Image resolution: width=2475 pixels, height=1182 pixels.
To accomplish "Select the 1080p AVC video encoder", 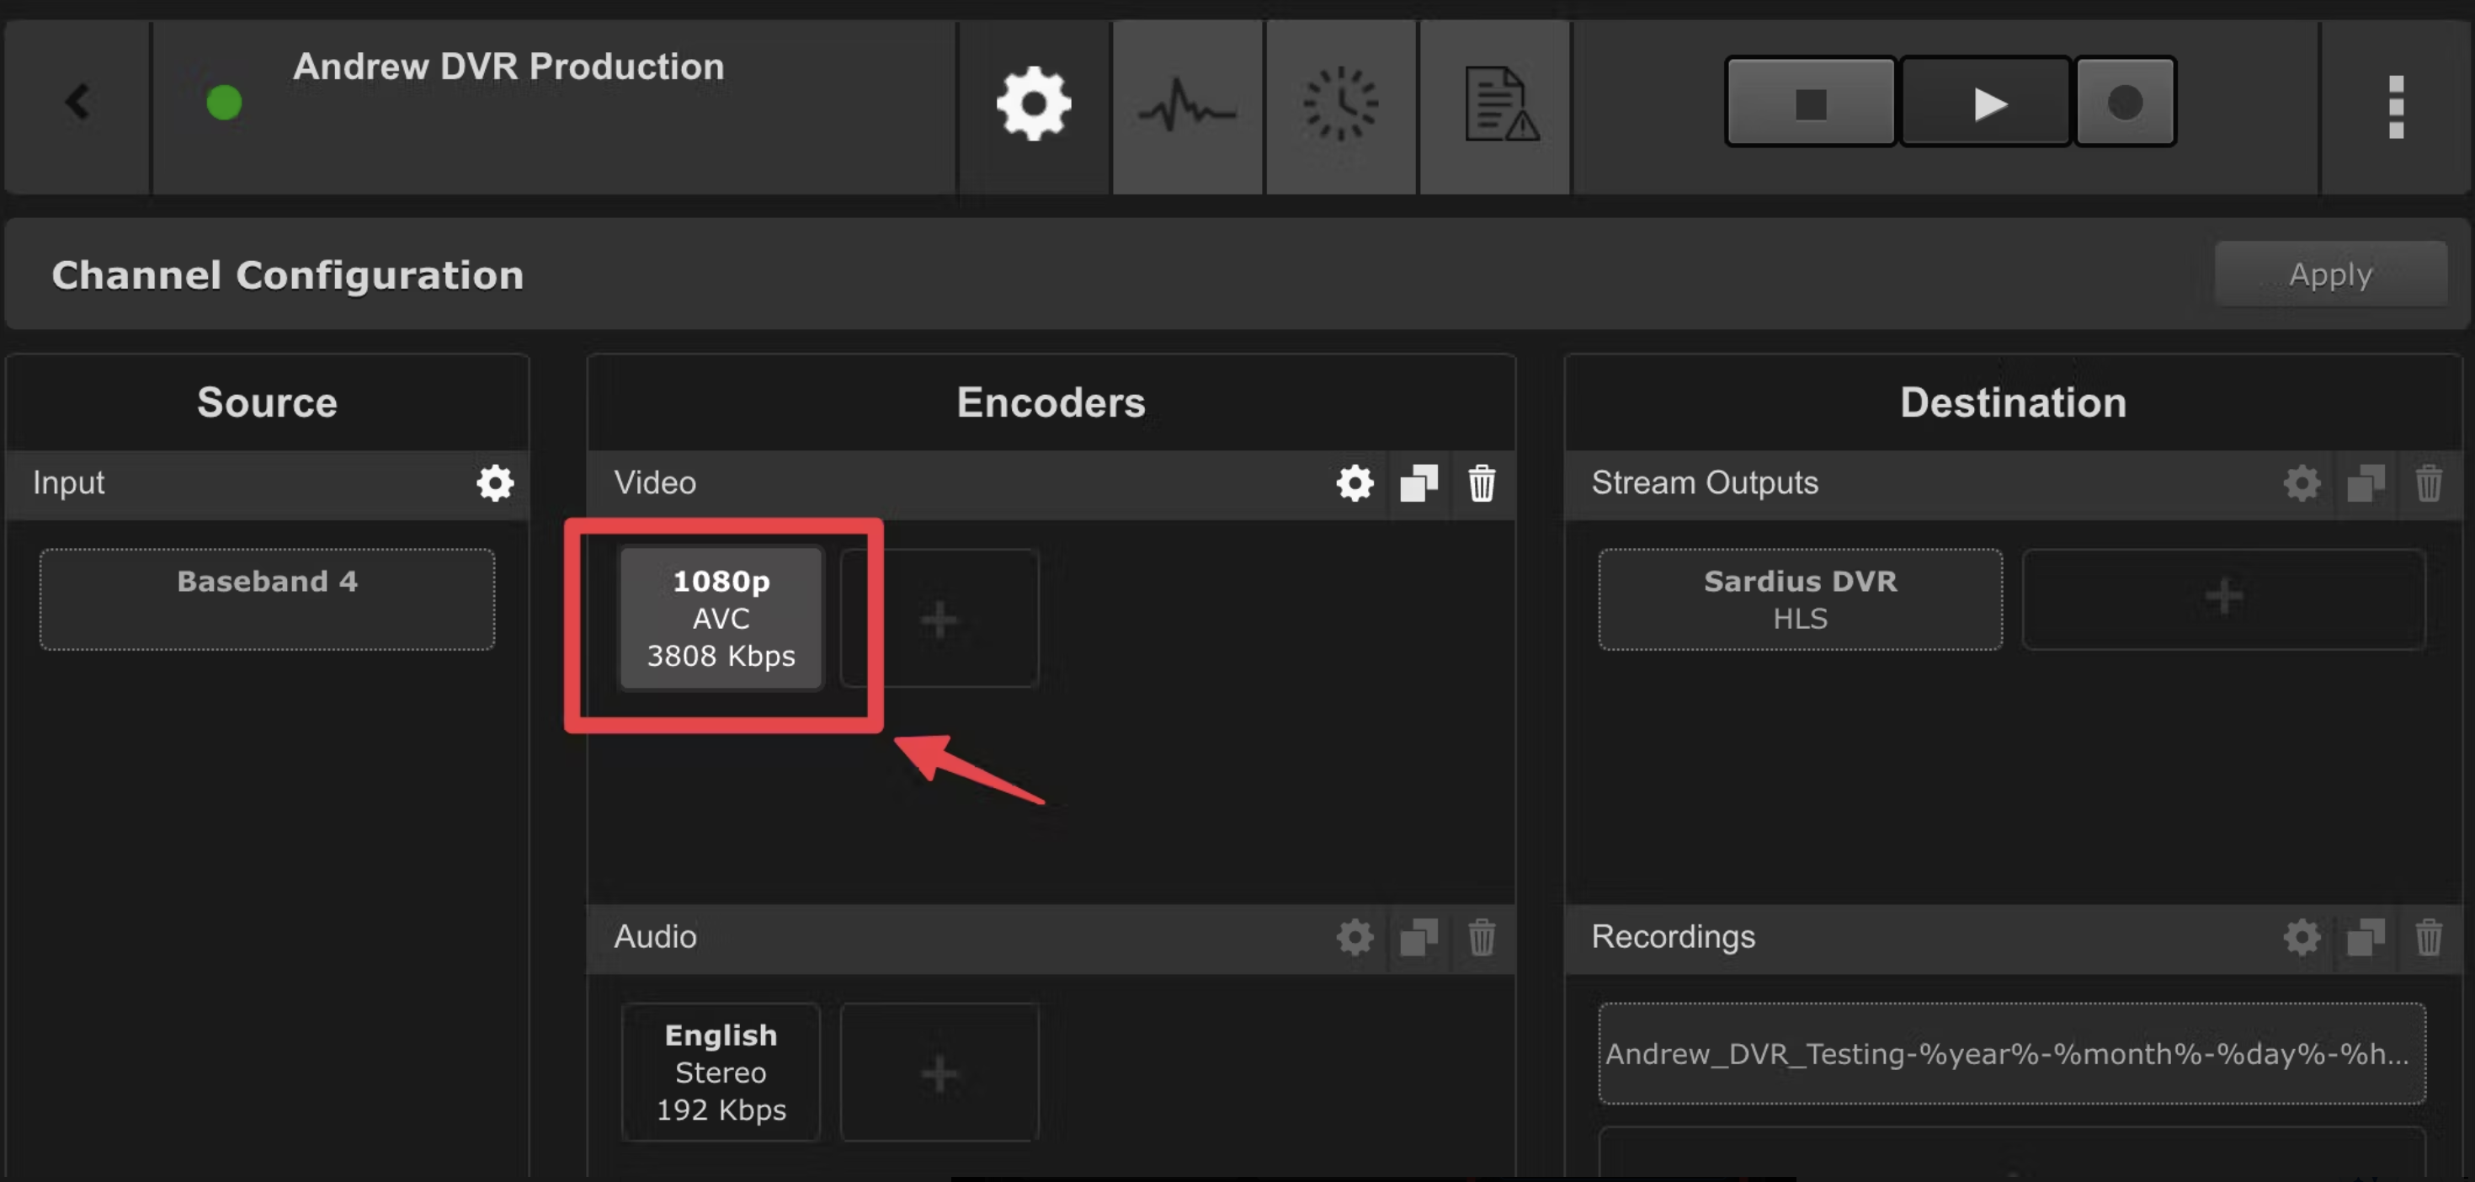I will [721, 618].
